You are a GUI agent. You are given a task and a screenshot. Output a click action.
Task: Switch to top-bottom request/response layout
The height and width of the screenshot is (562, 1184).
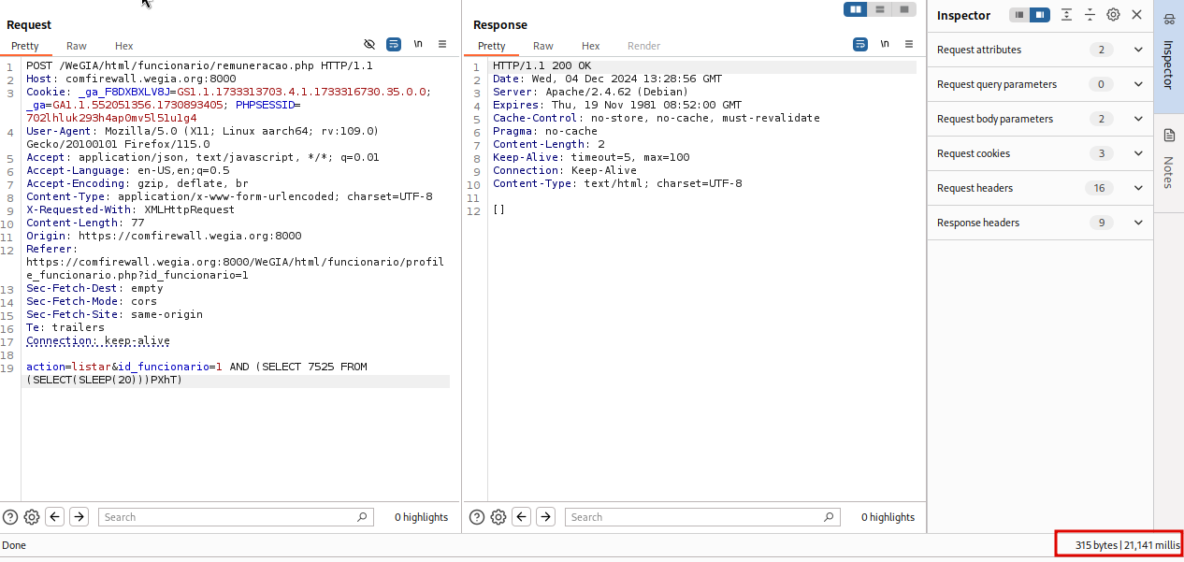880,9
